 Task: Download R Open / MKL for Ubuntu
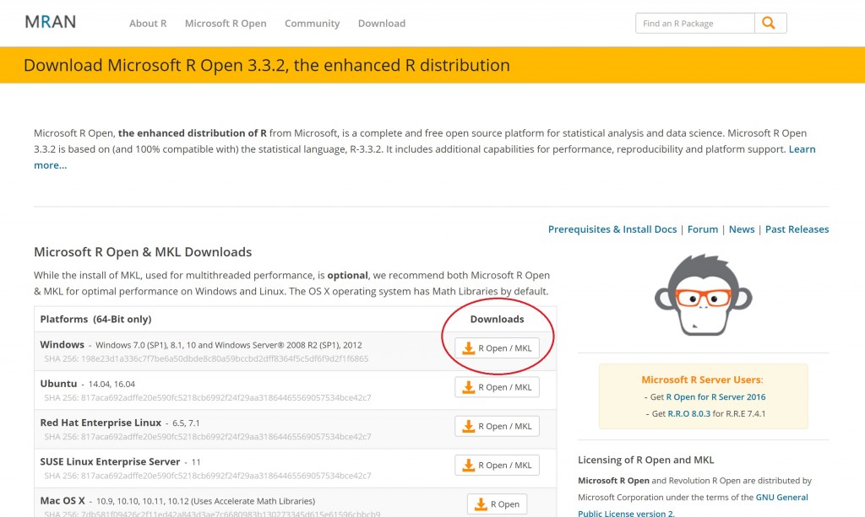coord(497,387)
